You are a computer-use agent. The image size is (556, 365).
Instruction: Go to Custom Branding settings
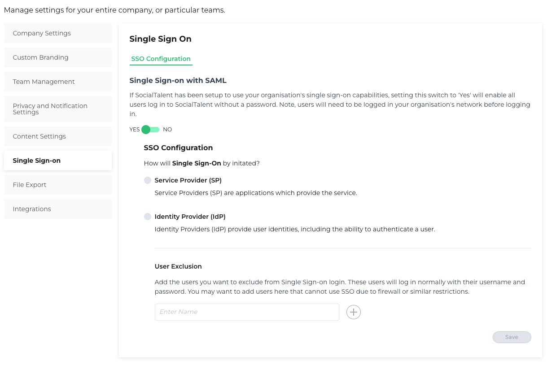58,57
